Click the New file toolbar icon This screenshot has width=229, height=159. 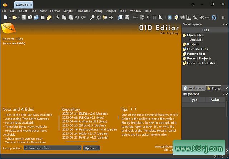point(5,18)
